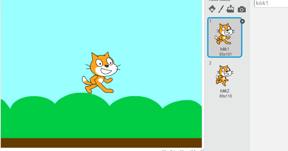New costume from camera icon
This screenshot has width=288, height=151.
[242, 9]
